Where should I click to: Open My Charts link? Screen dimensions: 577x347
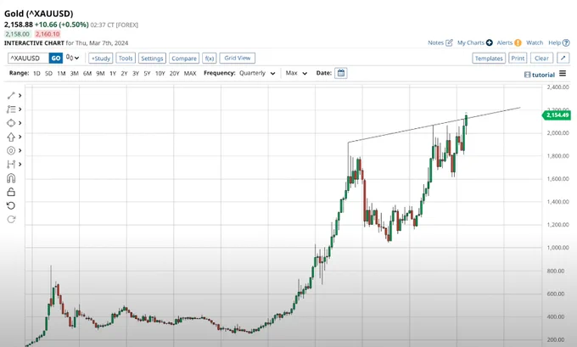474,42
